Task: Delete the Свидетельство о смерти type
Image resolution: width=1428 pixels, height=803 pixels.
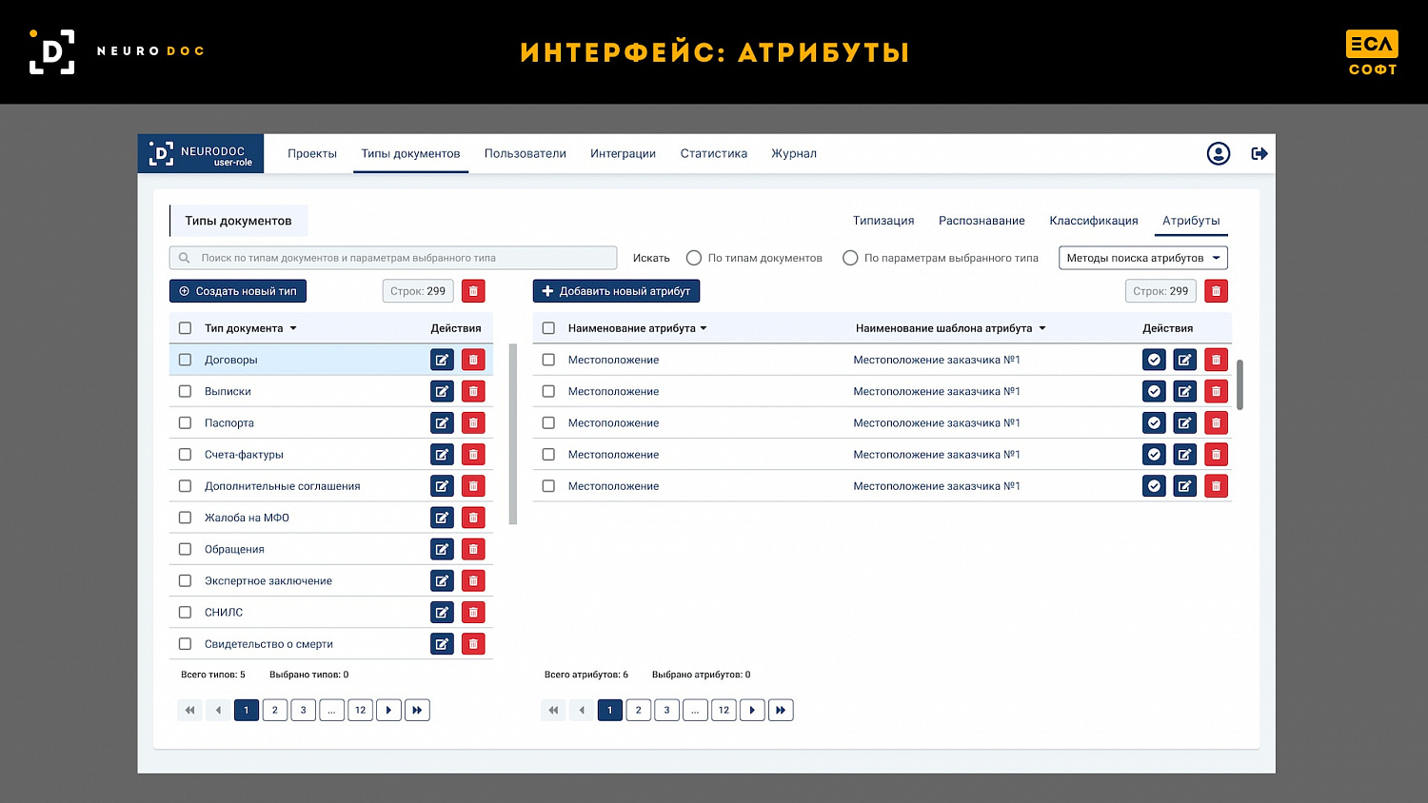Action: 473,644
